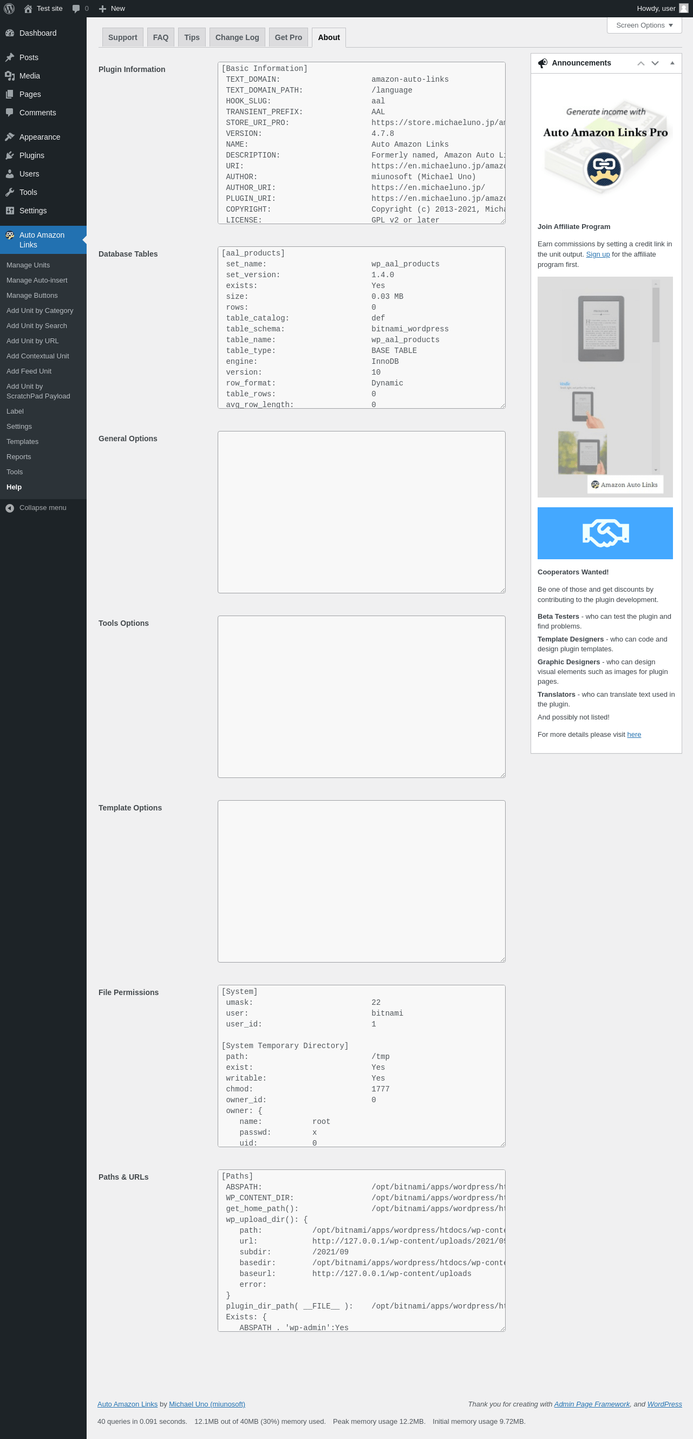The width and height of the screenshot is (693, 1439).
Task: Click the WordPress logo in the admin bar
Action: (x=9, y=8)
